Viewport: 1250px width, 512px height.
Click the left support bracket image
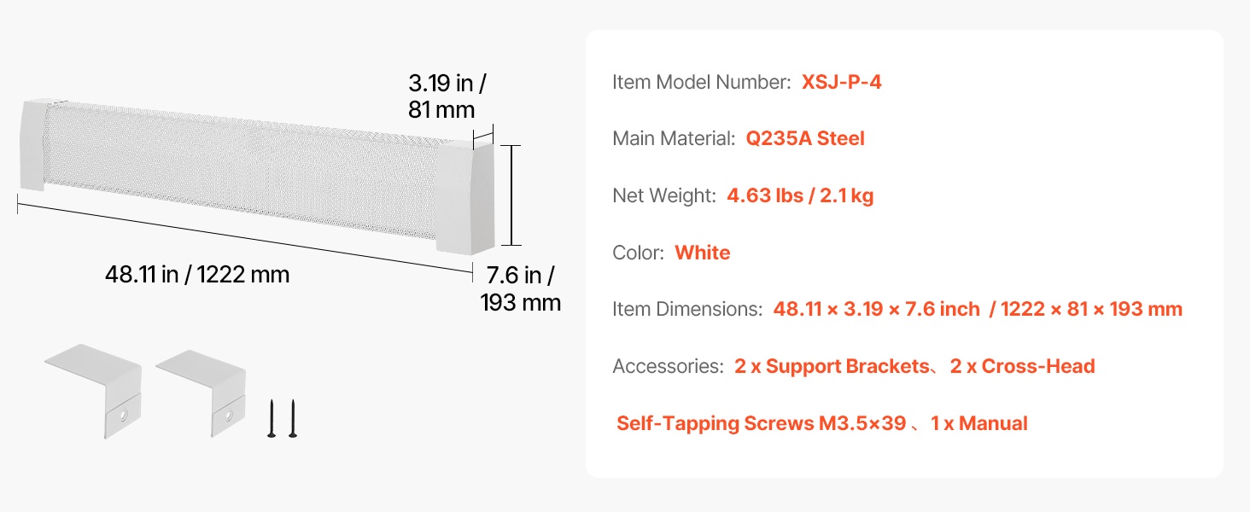point(94,388)
